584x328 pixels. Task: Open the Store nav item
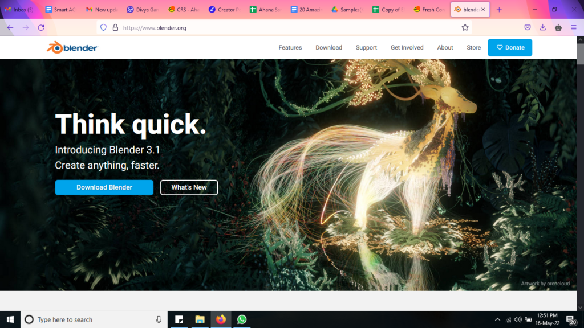point(474,48)
